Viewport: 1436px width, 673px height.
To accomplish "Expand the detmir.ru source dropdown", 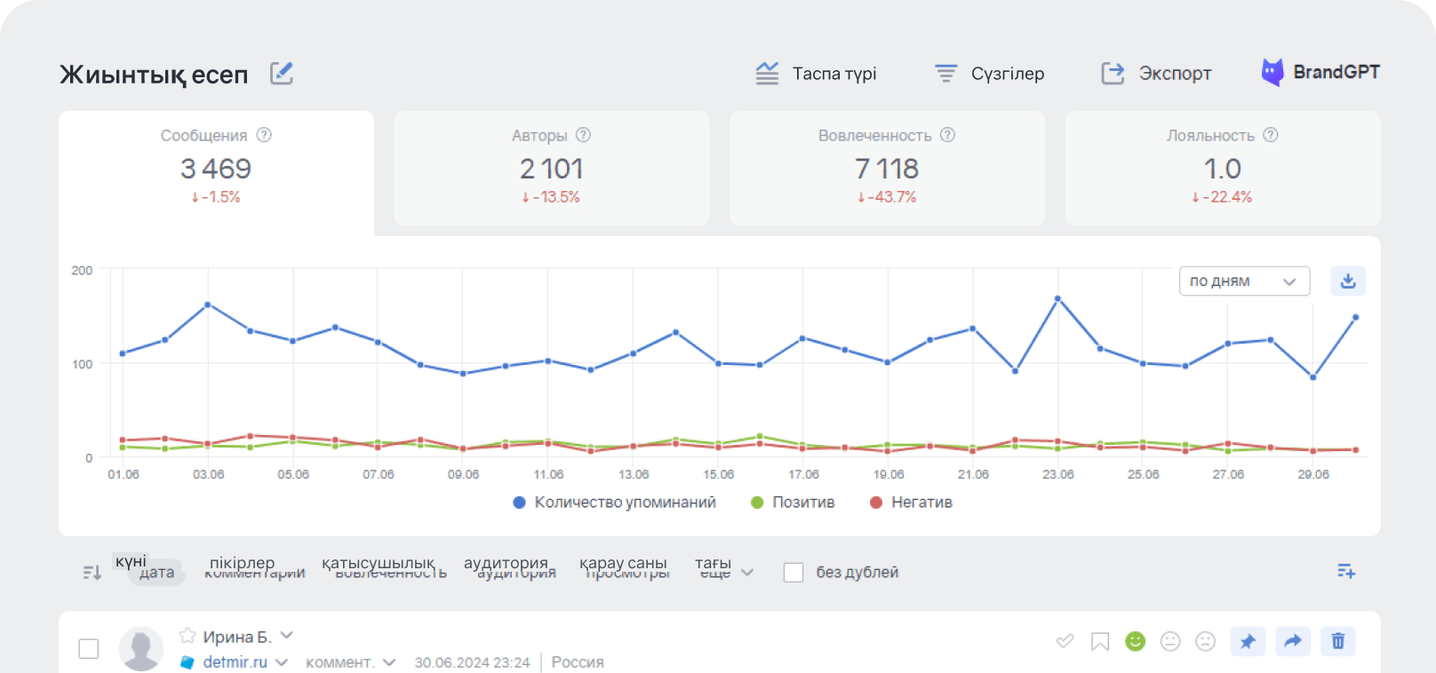I will [282, 662].
